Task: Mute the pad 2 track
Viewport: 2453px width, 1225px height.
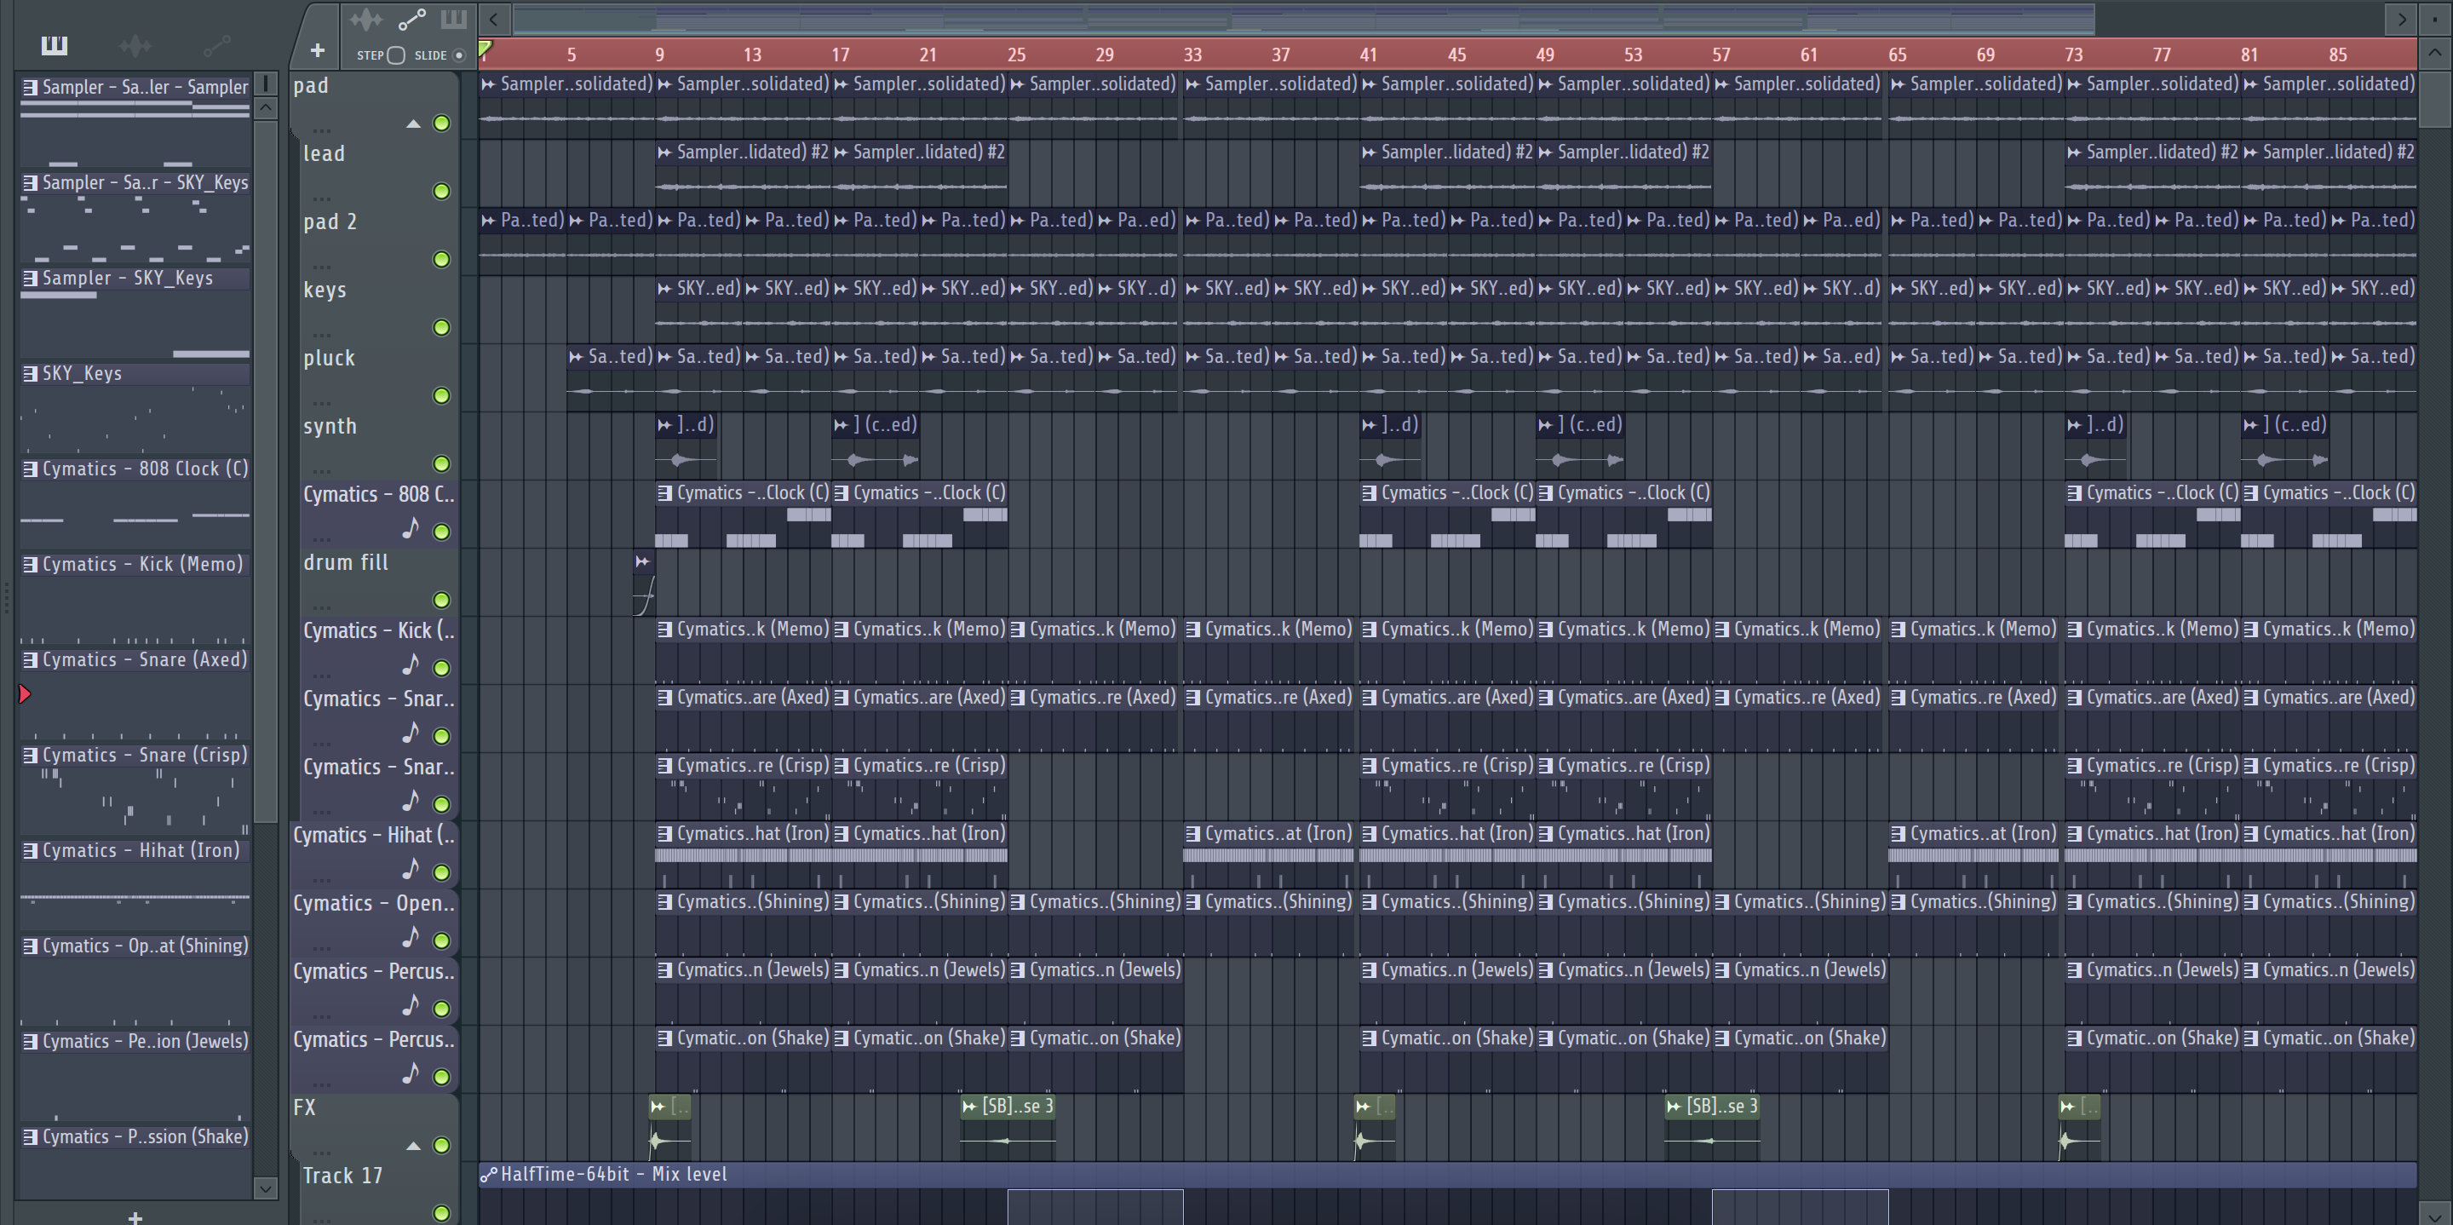Action: [442, 259]
